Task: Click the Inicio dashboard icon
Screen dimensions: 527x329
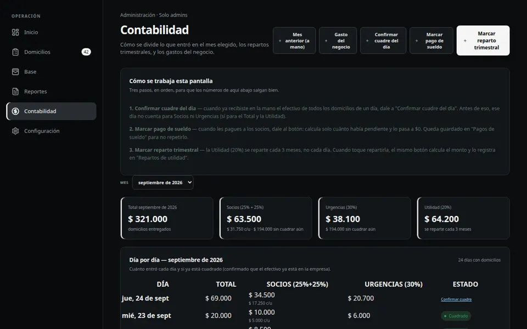Action: tap(15, 32)
